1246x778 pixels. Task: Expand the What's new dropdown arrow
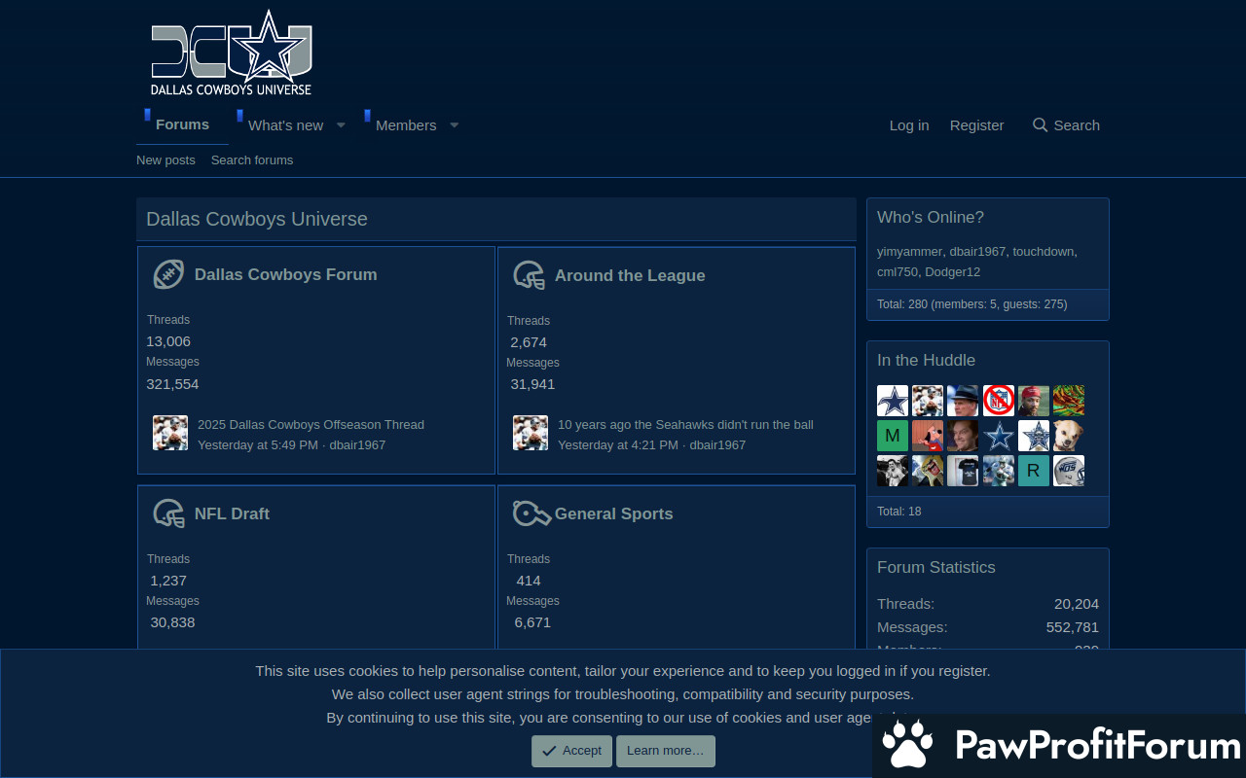pos(341,125)
